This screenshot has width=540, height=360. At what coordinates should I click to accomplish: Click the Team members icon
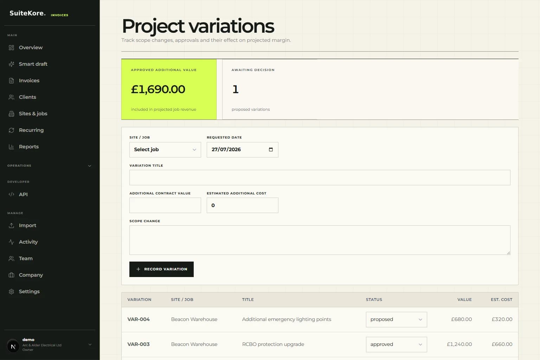click(x=11, y=258)
